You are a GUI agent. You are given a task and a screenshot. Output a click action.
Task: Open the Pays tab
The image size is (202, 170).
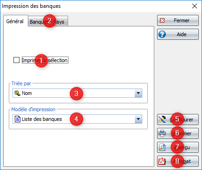(x=59, y=21)
